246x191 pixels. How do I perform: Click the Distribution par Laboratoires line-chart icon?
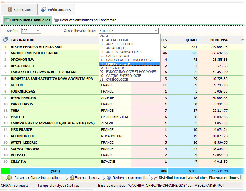coord(156,178)
